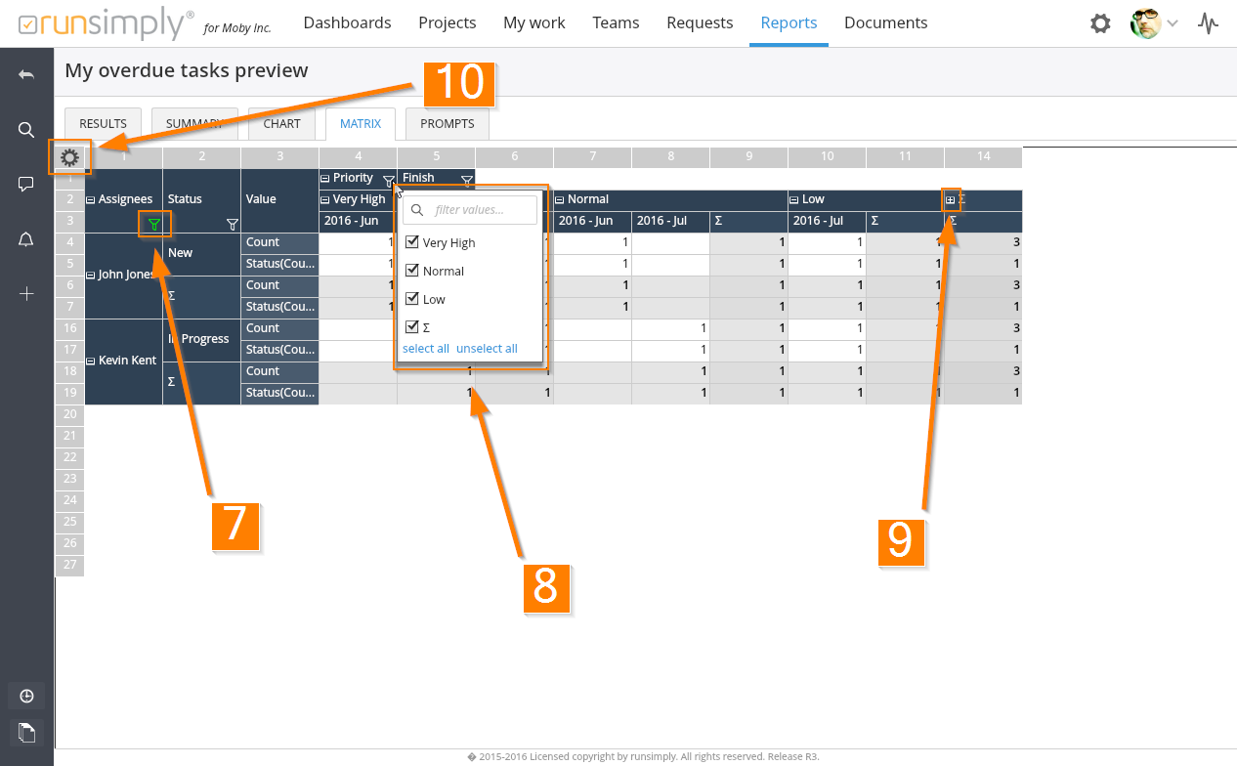Expand the totals sigma column group
The height and width of the screenshot is (766, 1237).
pyautogui.click(x=950, y=199)
